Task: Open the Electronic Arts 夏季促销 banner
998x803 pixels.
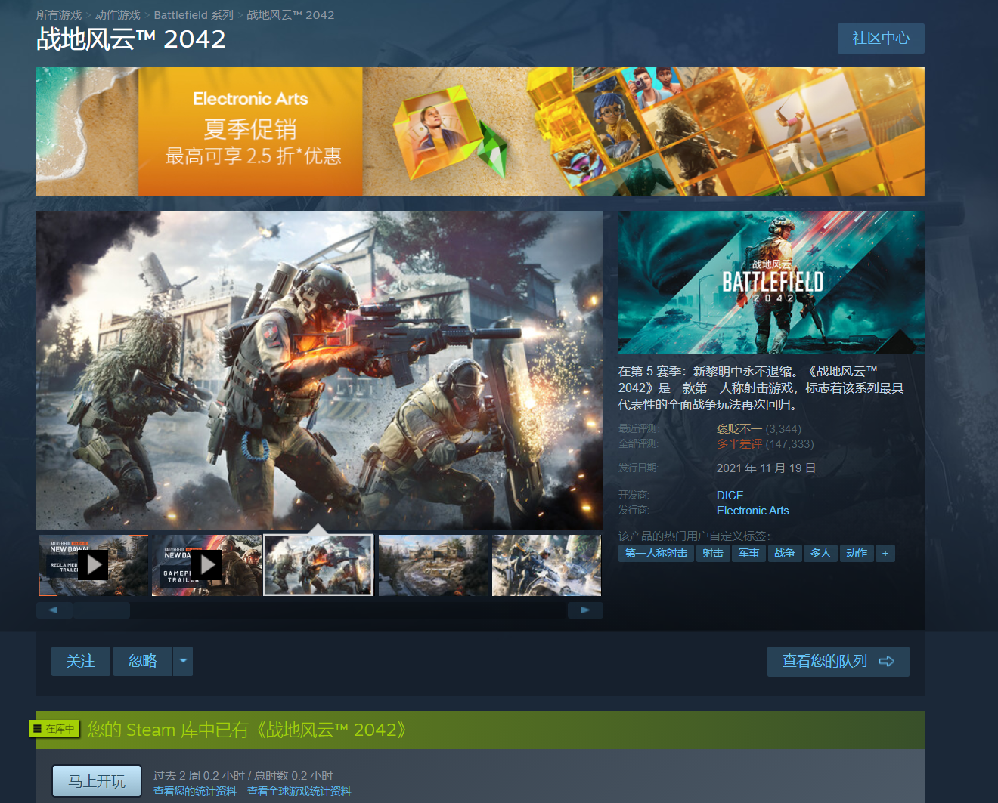Action: pyautogui.click(x=480, y=131)
